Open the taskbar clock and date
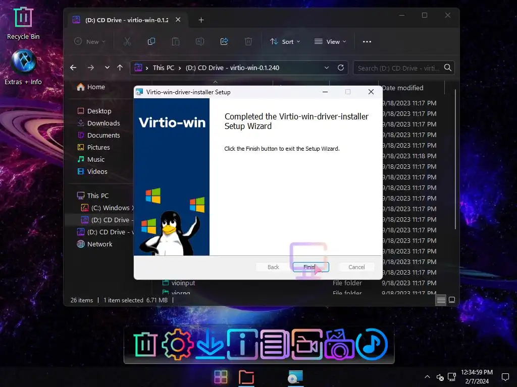517x387 pixels. [477, 377]
